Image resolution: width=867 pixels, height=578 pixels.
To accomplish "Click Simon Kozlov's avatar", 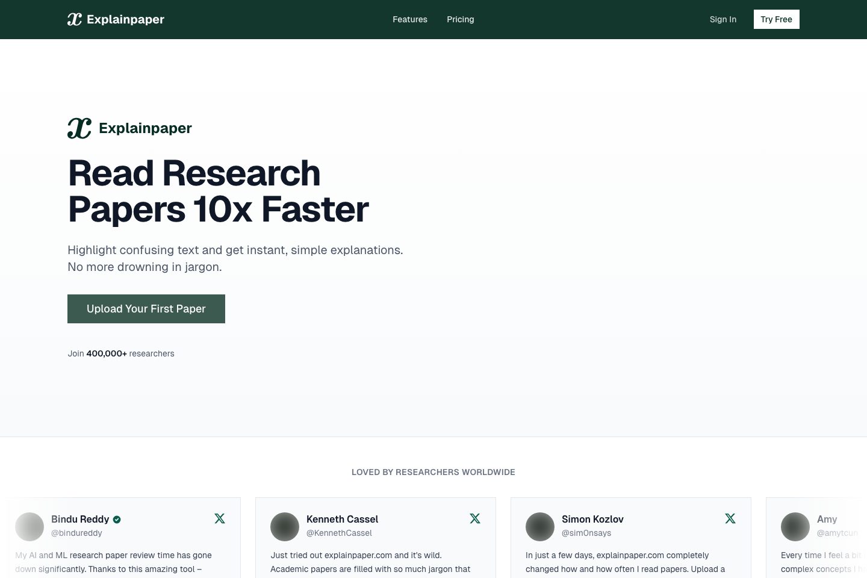I will tap(540, 527).
